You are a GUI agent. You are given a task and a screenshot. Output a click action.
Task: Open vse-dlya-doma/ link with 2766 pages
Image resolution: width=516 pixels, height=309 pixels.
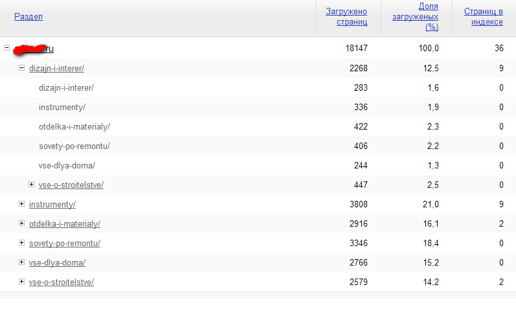click(57, 263)
